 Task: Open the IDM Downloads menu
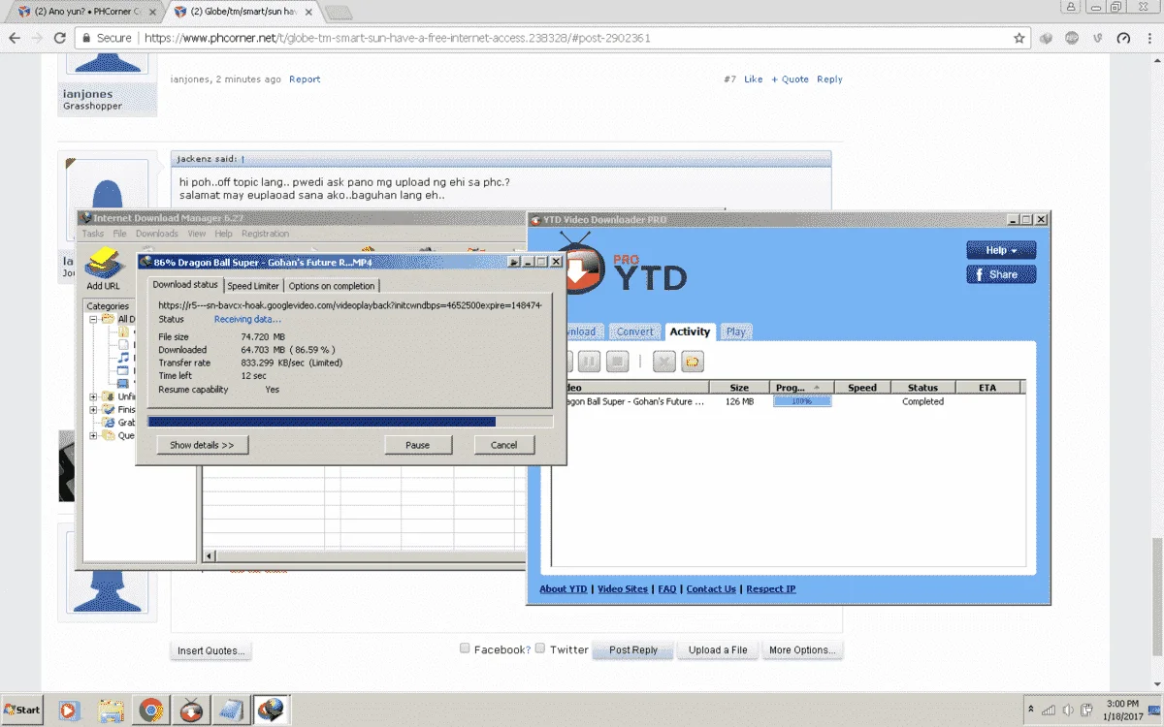(157, 234)
